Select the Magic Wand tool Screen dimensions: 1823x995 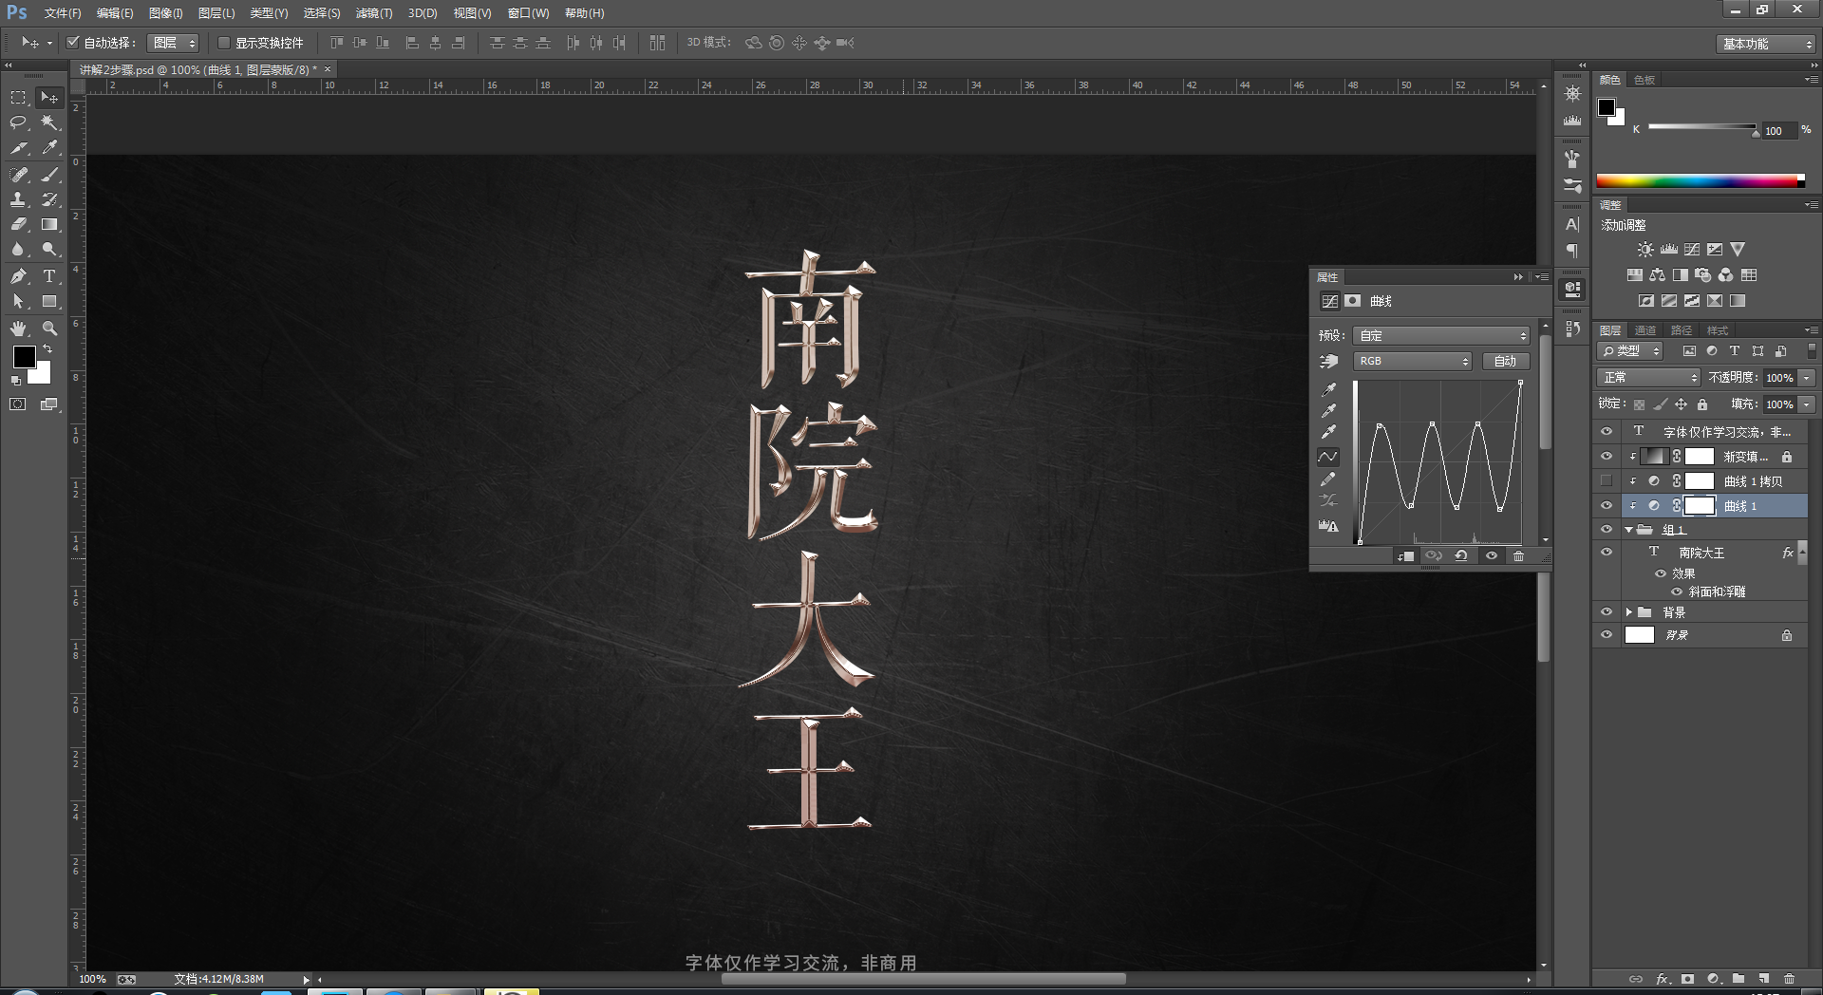[x=49, y=122]
